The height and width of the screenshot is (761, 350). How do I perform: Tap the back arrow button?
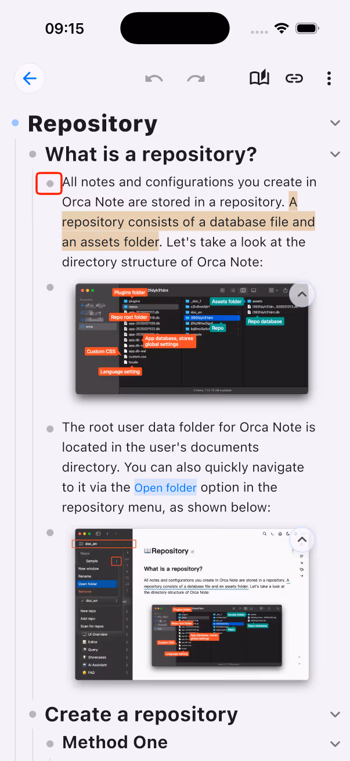(x=30, y=78)
